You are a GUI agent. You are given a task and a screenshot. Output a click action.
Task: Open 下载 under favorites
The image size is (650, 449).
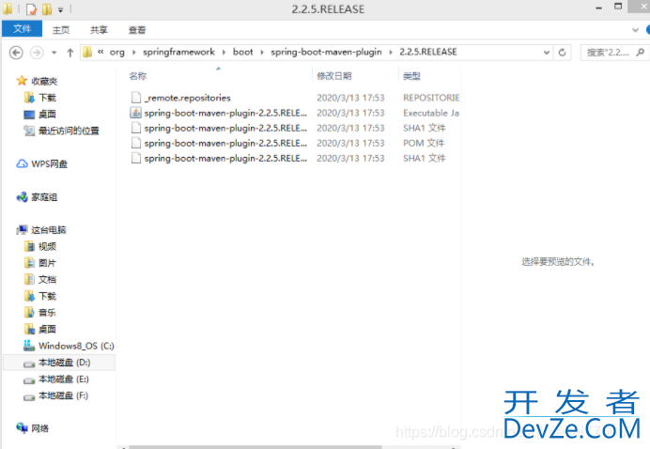click(x=47, y=98)
